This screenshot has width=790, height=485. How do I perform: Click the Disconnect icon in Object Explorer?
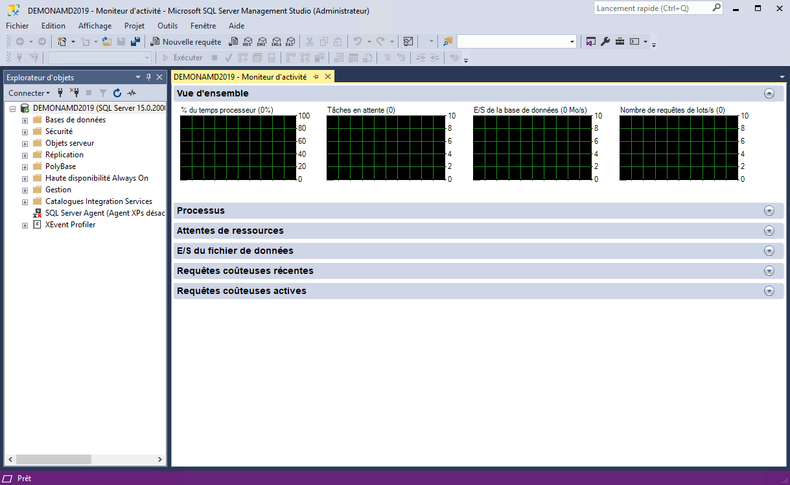75,93
